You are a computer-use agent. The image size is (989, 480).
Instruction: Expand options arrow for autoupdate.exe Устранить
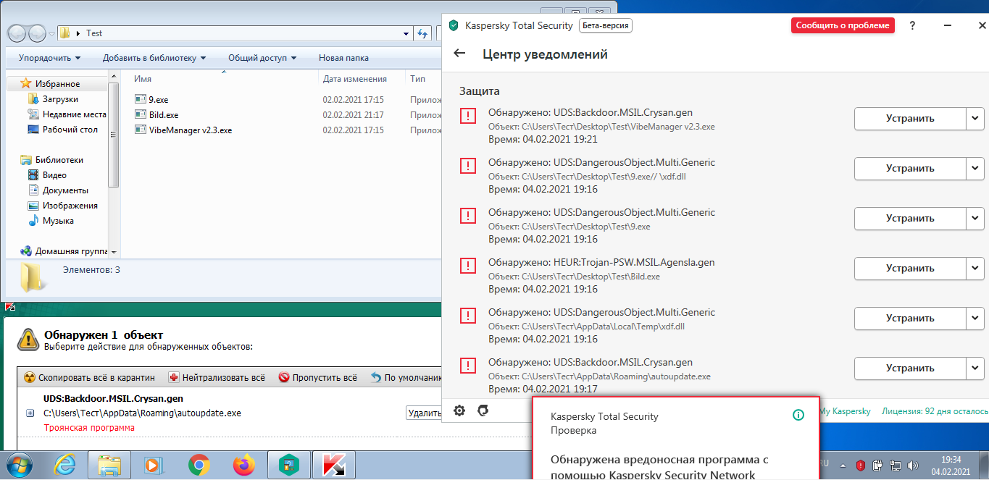(975, 368)
